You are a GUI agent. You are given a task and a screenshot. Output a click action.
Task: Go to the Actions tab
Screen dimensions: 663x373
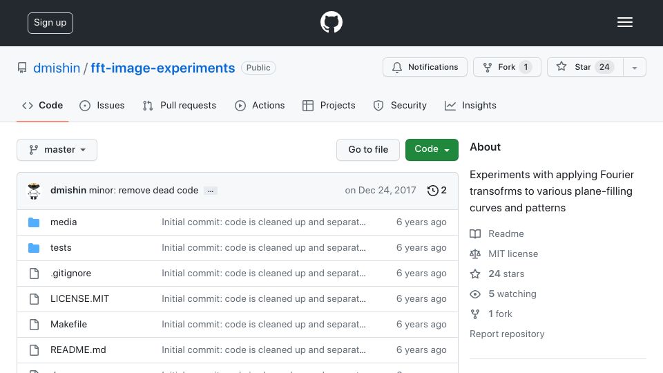(260, 105)
